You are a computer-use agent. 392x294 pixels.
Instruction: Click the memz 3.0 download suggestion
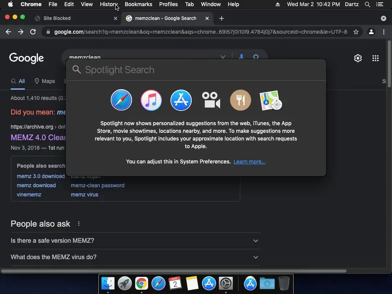point(41,176)
